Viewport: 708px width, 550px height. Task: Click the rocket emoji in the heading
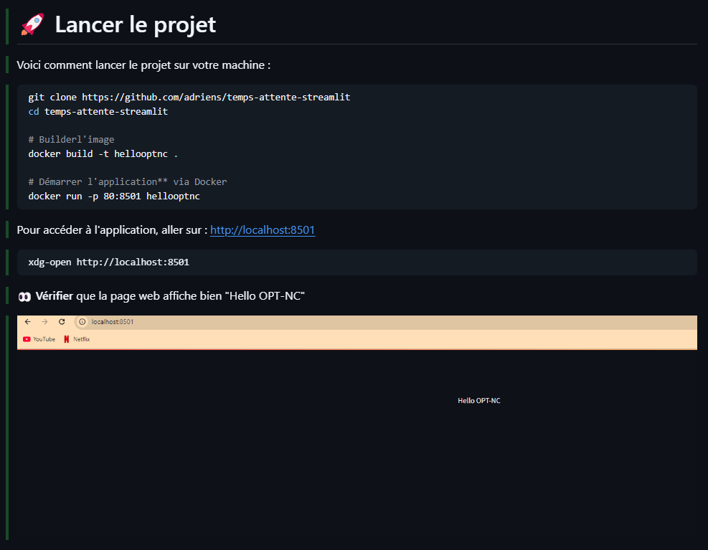point(32,24)
